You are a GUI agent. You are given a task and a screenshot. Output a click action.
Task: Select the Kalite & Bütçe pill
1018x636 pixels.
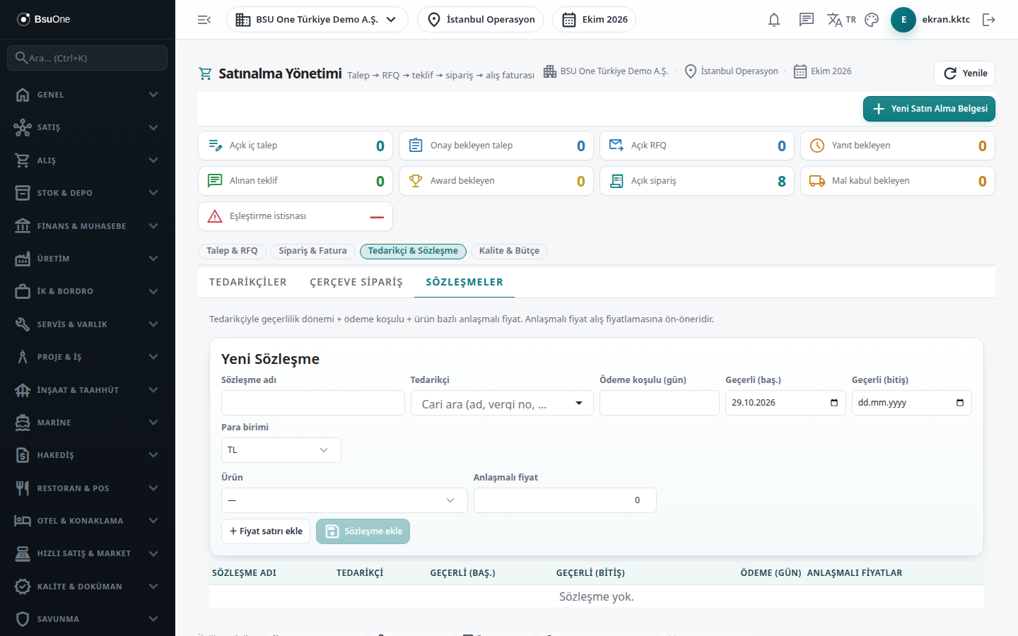point(509,251)
